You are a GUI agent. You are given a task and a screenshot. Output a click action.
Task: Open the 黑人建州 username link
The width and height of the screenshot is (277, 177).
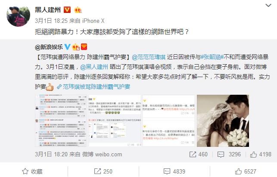pos(48,10)
